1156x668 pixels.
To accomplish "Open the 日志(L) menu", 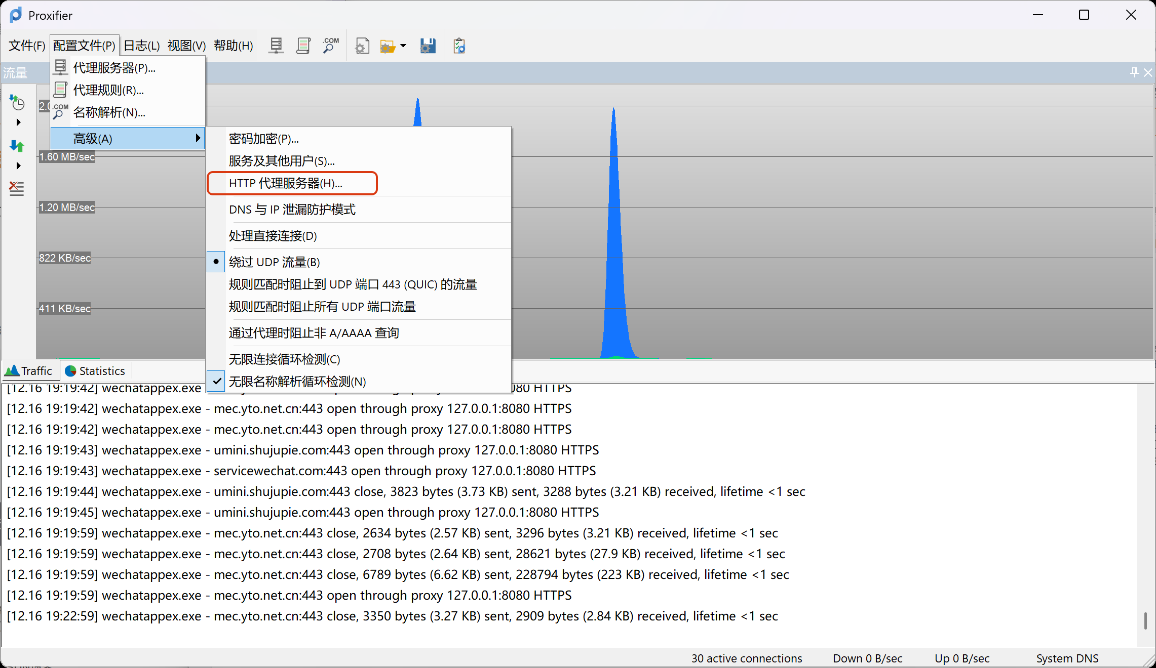I will point(141,46).
